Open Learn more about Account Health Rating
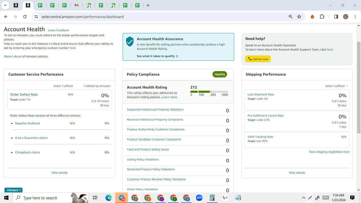The height and width of the screenshot is (203, 361). coord(169,97)
